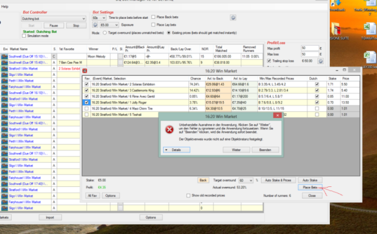The height and width of the screenshot is (234, 377).
Task: Click the Import button
Action: point(50,218)
